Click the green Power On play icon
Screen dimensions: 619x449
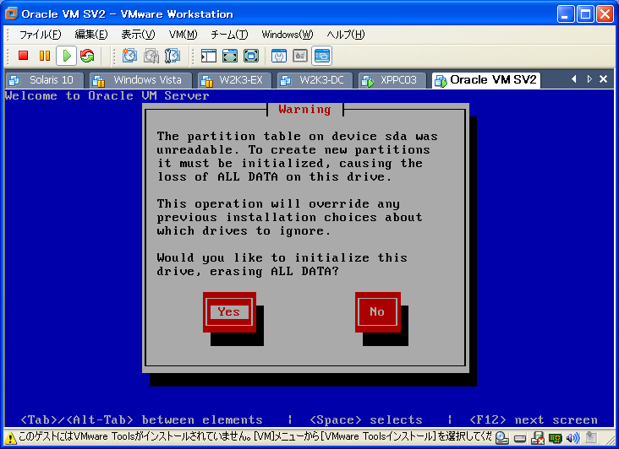66,56
